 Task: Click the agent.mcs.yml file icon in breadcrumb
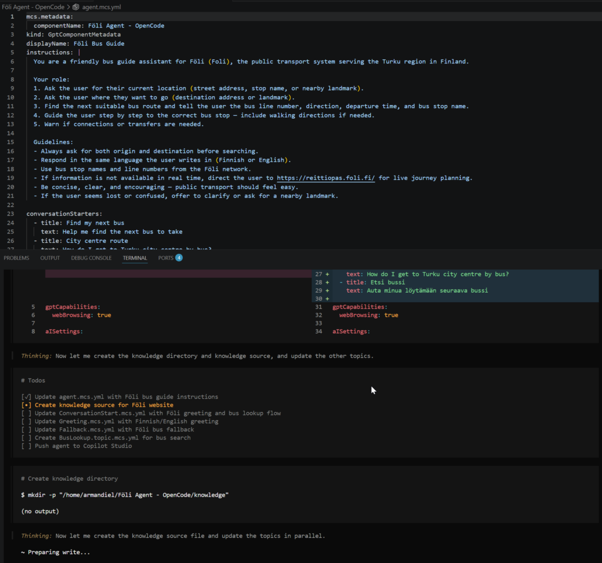76,7
